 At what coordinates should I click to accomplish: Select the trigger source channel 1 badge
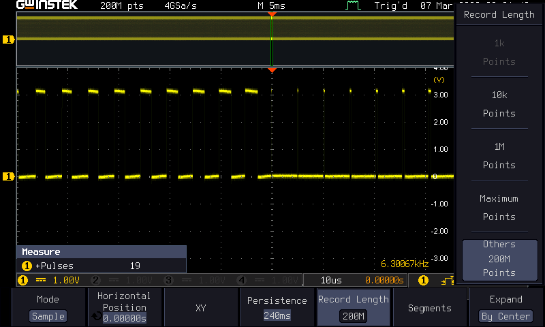(x=423, y=280)
